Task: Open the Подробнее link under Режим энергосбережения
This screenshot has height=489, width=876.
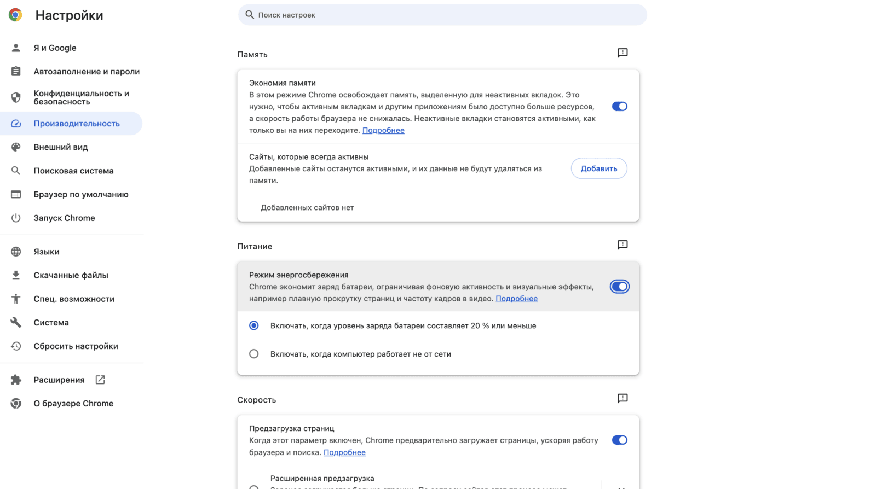Action: [x=516, y=299]
